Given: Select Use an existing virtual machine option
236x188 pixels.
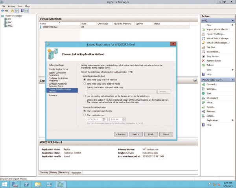Looking at the screenshot, I should pyautogui.click(x=85, y=96).
